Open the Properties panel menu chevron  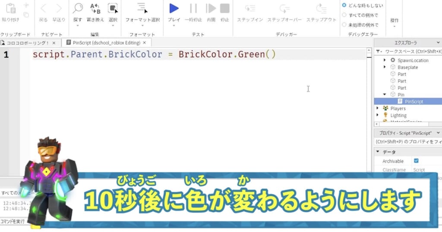tap(438, 133)
